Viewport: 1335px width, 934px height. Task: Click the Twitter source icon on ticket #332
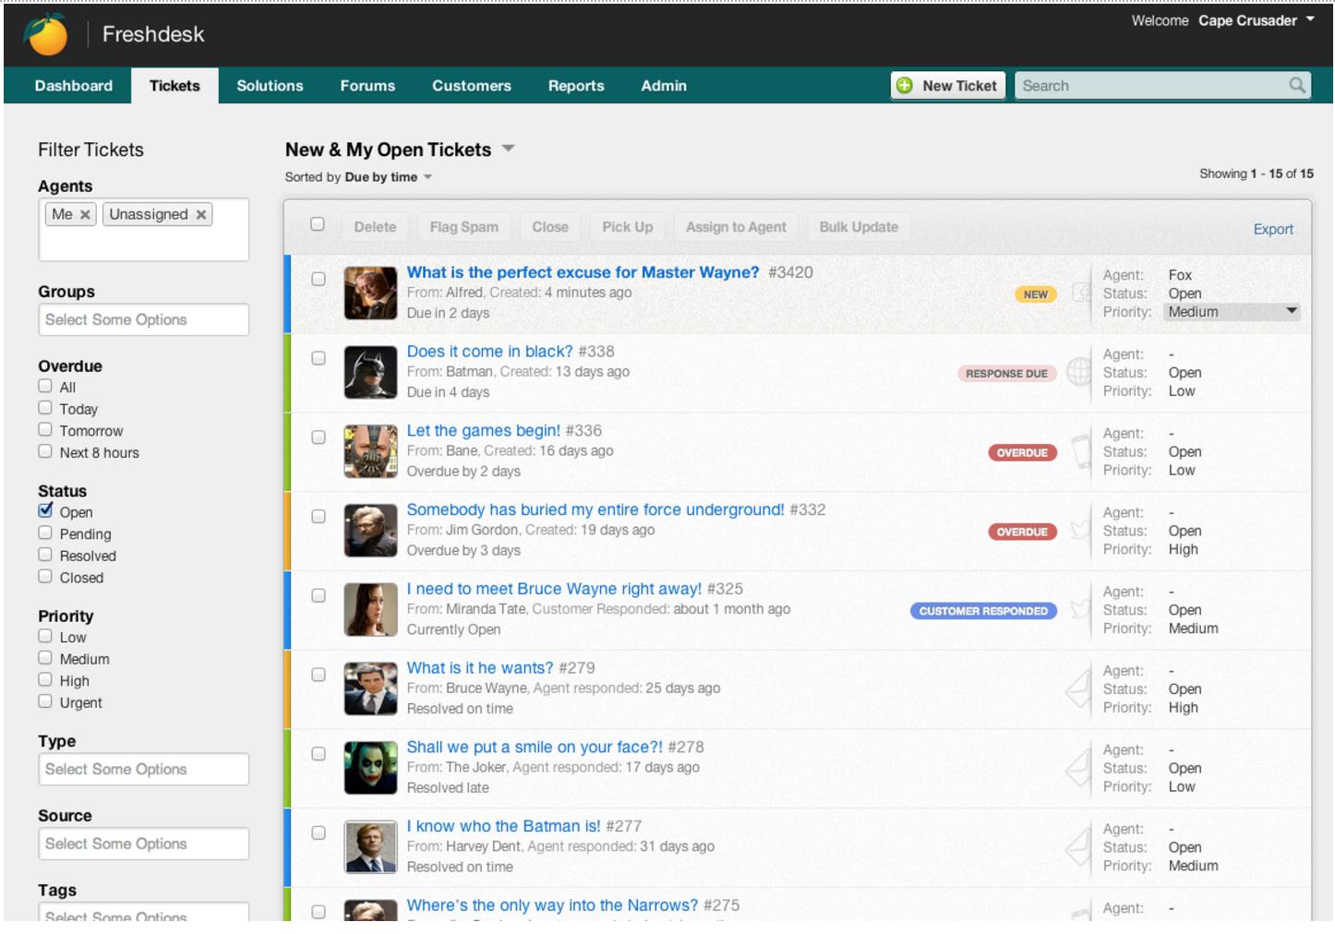1079,530
